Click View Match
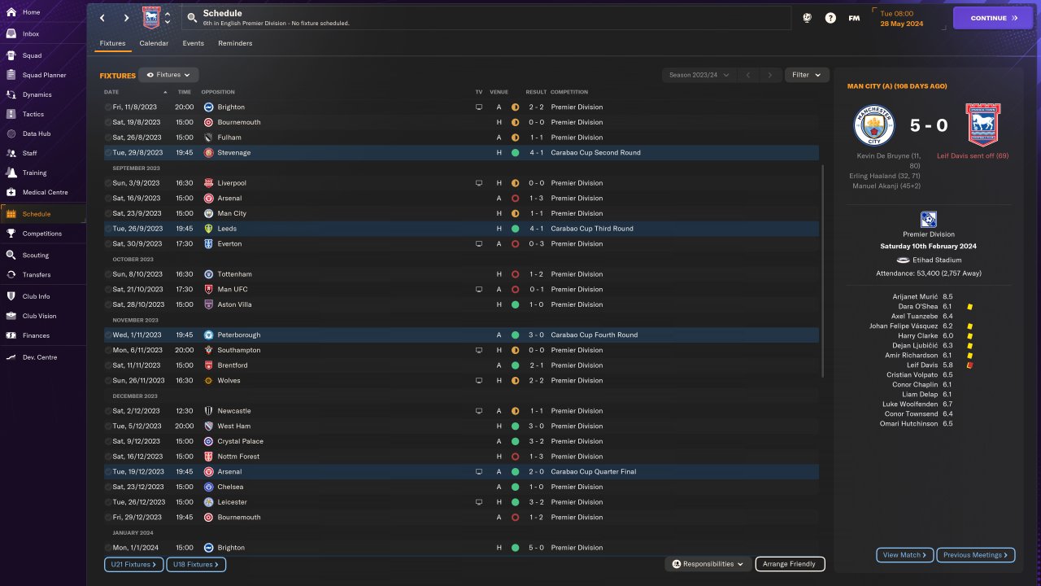This screenshot has height=586, width=1041. (x=905, y=555)
